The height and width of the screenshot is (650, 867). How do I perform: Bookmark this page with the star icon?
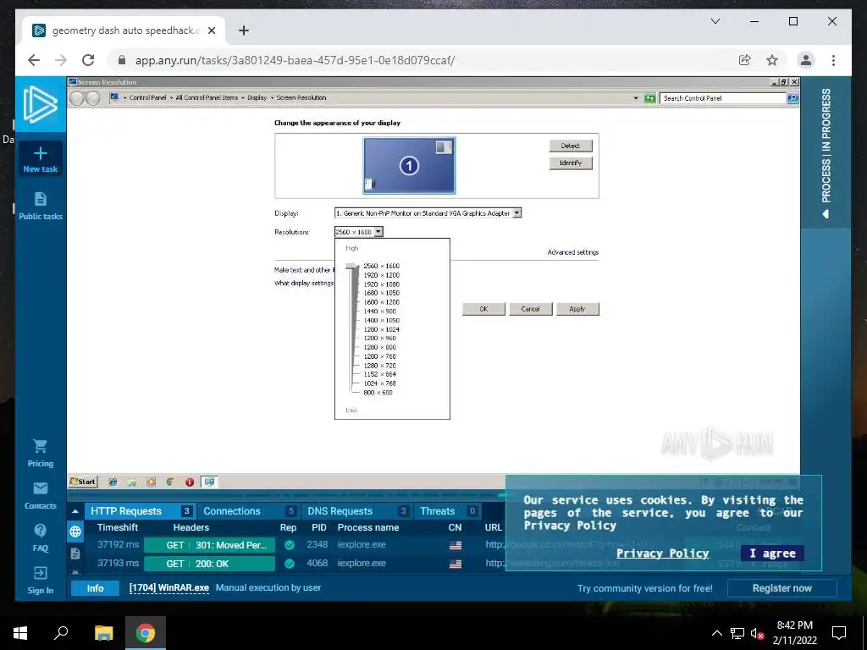click(772, 60)
